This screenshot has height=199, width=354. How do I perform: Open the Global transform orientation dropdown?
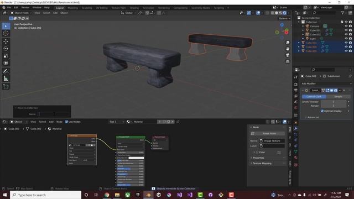(x=128, y=13)
